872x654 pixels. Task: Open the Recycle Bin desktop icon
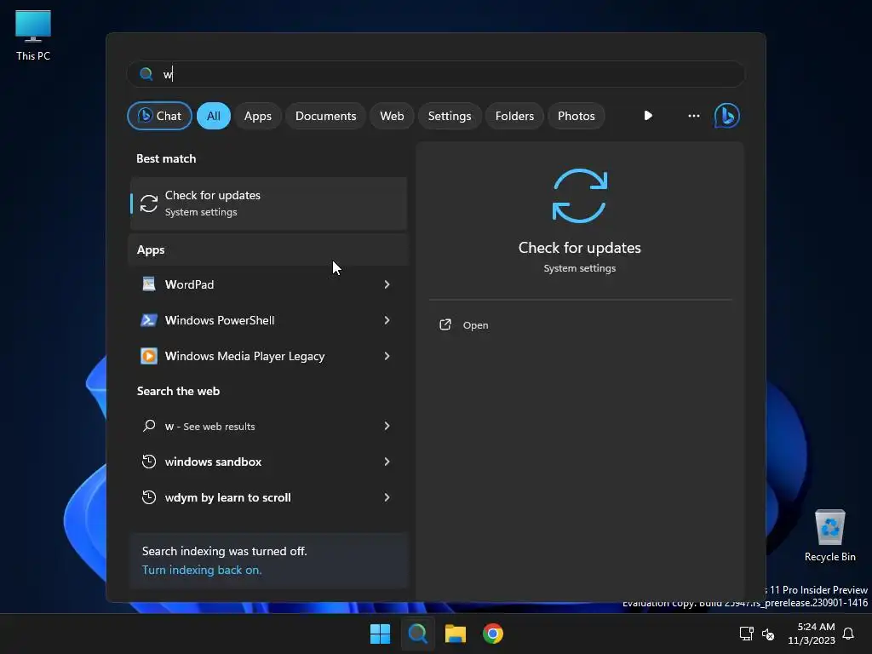tap(829, 536)
